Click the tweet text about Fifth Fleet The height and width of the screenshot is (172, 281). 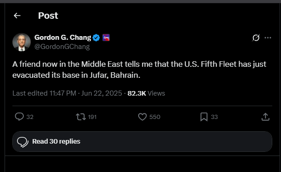[139, 70]
